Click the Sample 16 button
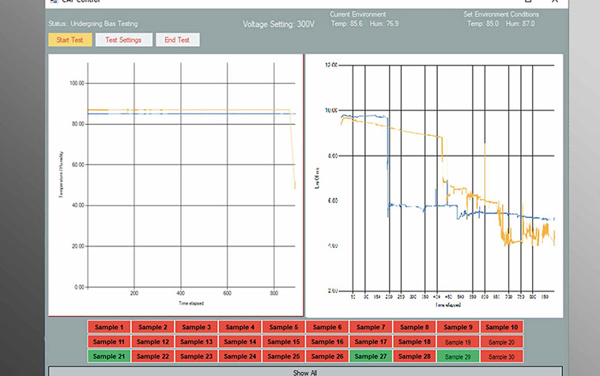600x376 pixels. pyautogui.click(x=327, y=342)
